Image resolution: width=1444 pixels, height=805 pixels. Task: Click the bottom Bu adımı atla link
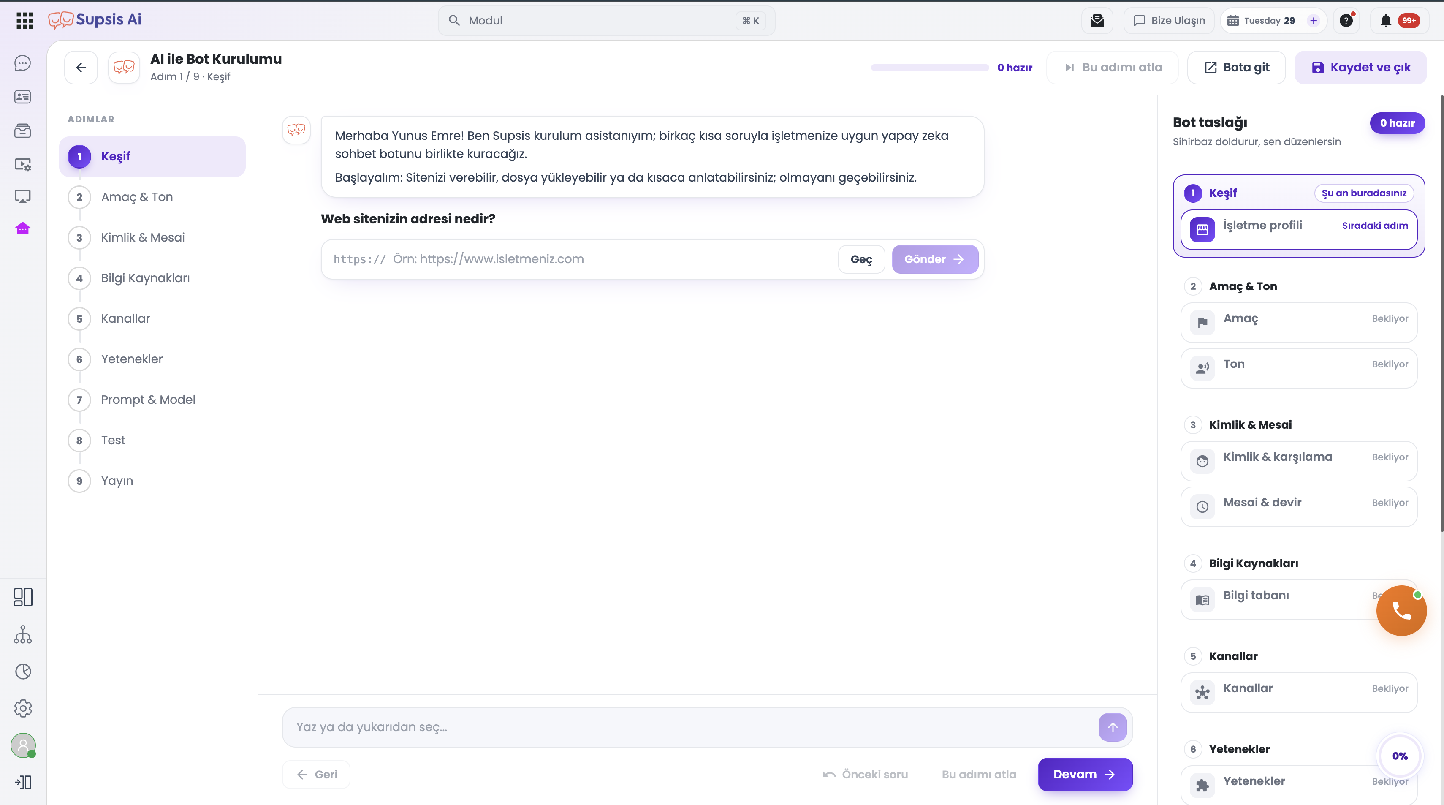(x=979, y=775)
